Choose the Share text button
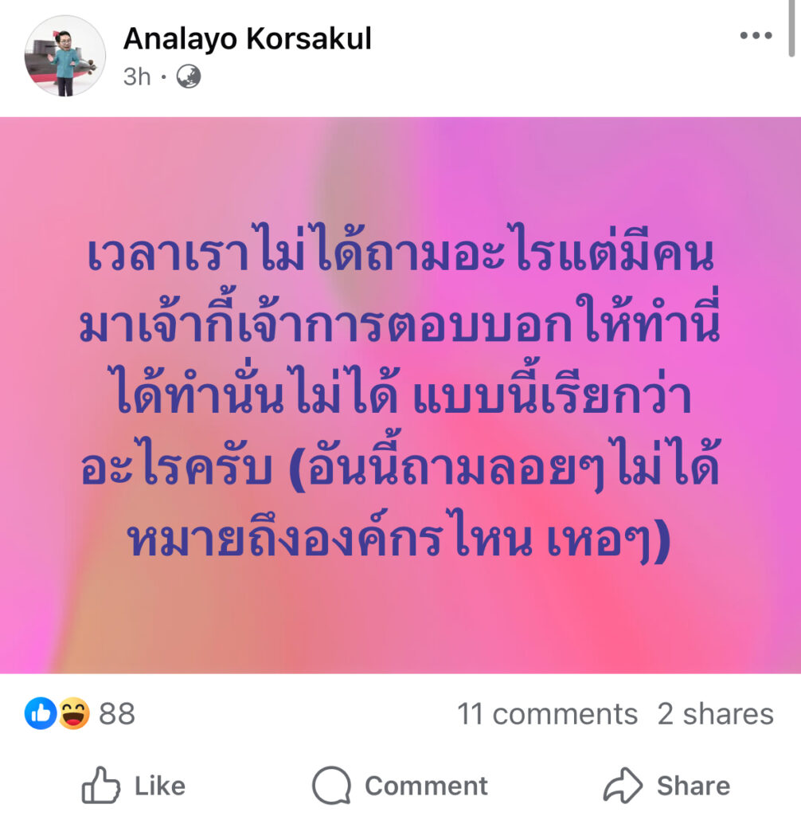This screenshot has height=816, width=801. tap(694, 786)
